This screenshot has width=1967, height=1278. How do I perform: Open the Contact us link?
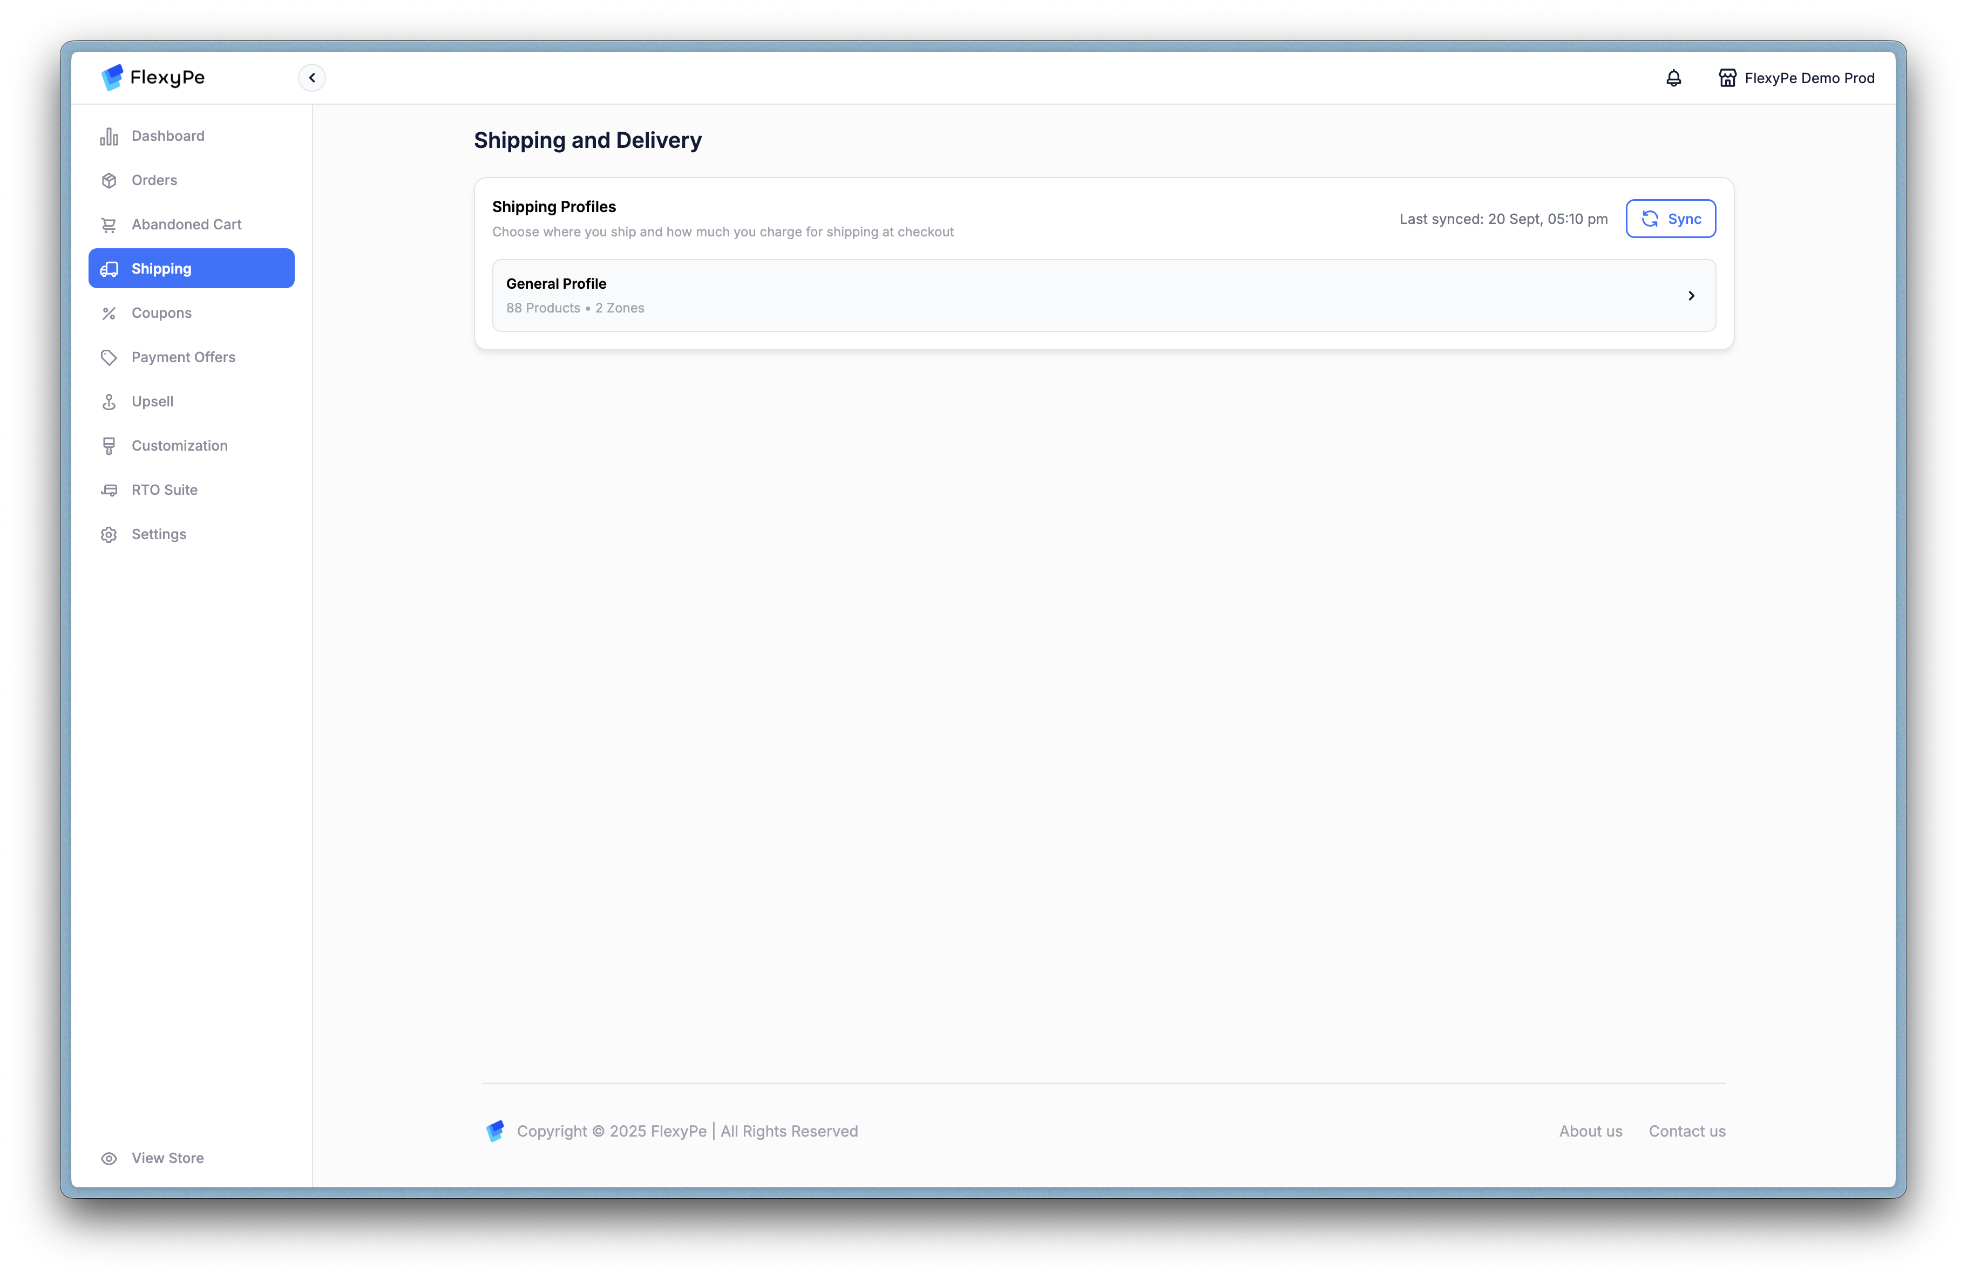1686,1131
